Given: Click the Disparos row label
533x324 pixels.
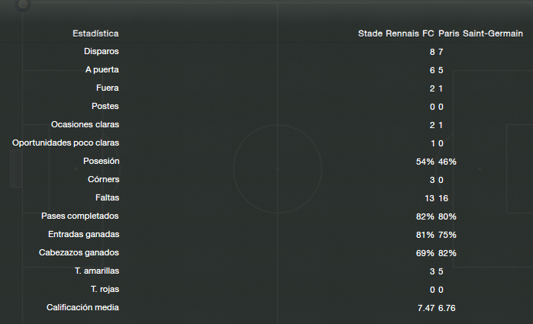Looking at the screenshot, I should pyautogui.click(x=102, y=51).
